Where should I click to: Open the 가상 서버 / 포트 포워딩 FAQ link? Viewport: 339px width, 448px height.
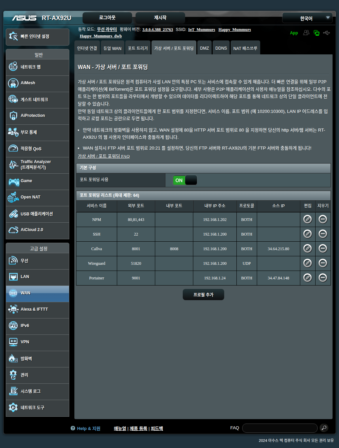[104, 156]
